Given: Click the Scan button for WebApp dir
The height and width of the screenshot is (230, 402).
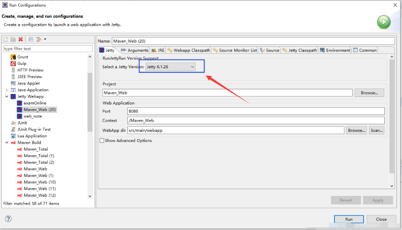Looking at the screenshot, I should [376, 131].
